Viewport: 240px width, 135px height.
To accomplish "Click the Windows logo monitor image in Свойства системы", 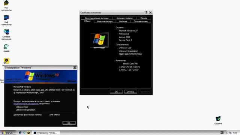I will tap(99, 40).
